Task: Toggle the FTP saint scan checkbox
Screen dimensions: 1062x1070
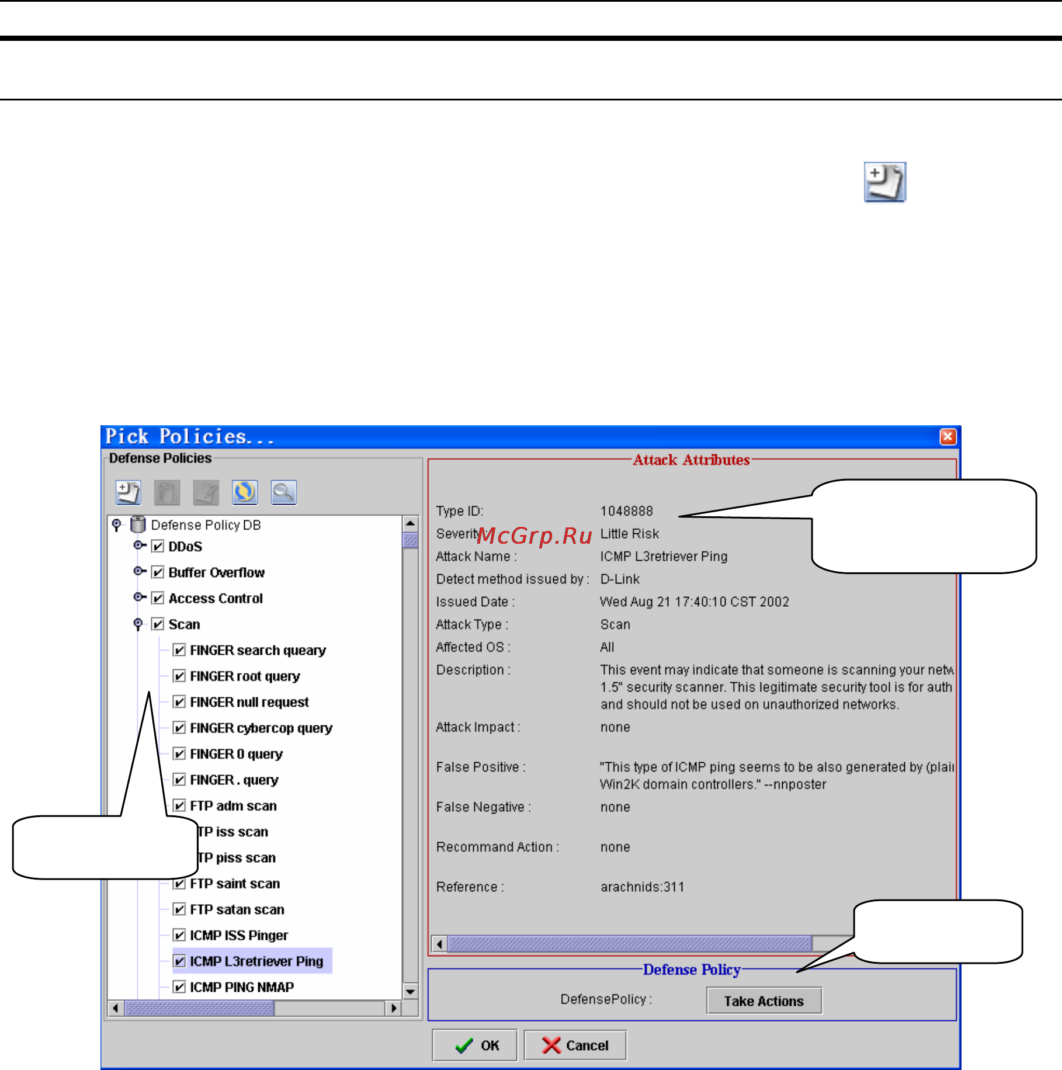Action: 179,884
